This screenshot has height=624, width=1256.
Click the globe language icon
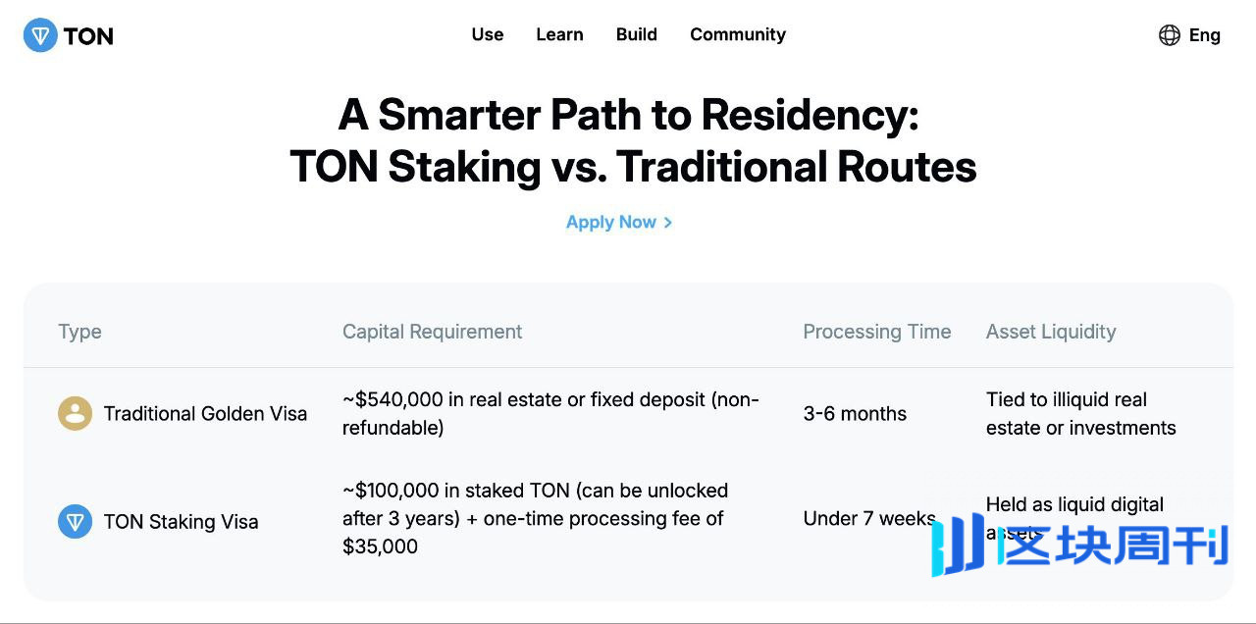click(1170, 35)
